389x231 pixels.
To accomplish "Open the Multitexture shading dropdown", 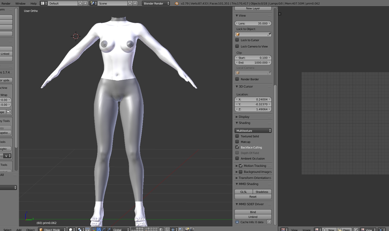I will (x=253, y=131).
